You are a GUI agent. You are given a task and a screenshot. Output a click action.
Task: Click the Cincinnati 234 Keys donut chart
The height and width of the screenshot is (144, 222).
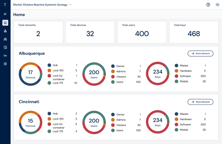[x=158, y=122]
